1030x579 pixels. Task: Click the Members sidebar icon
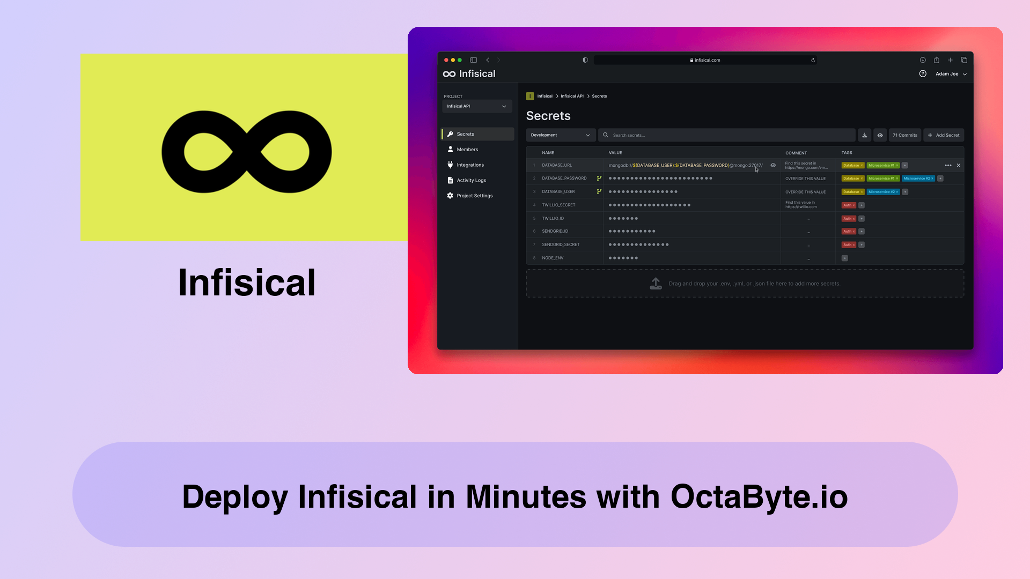(x=451, y=149)
